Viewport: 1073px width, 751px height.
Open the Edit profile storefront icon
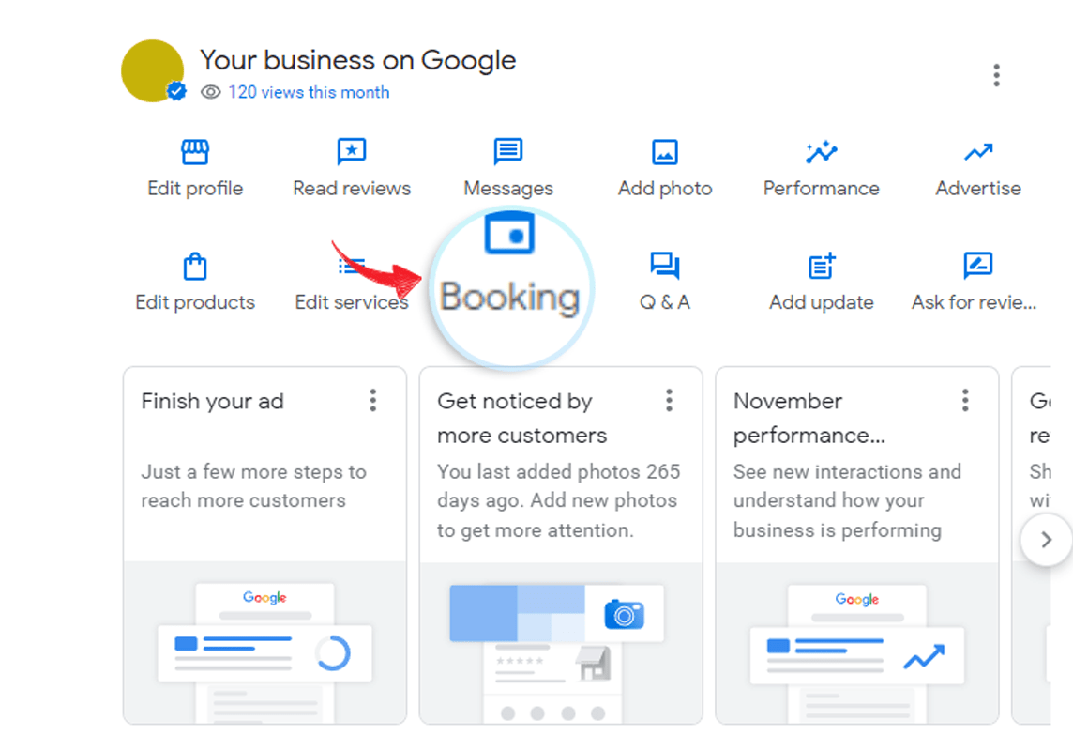pos(195,152)
